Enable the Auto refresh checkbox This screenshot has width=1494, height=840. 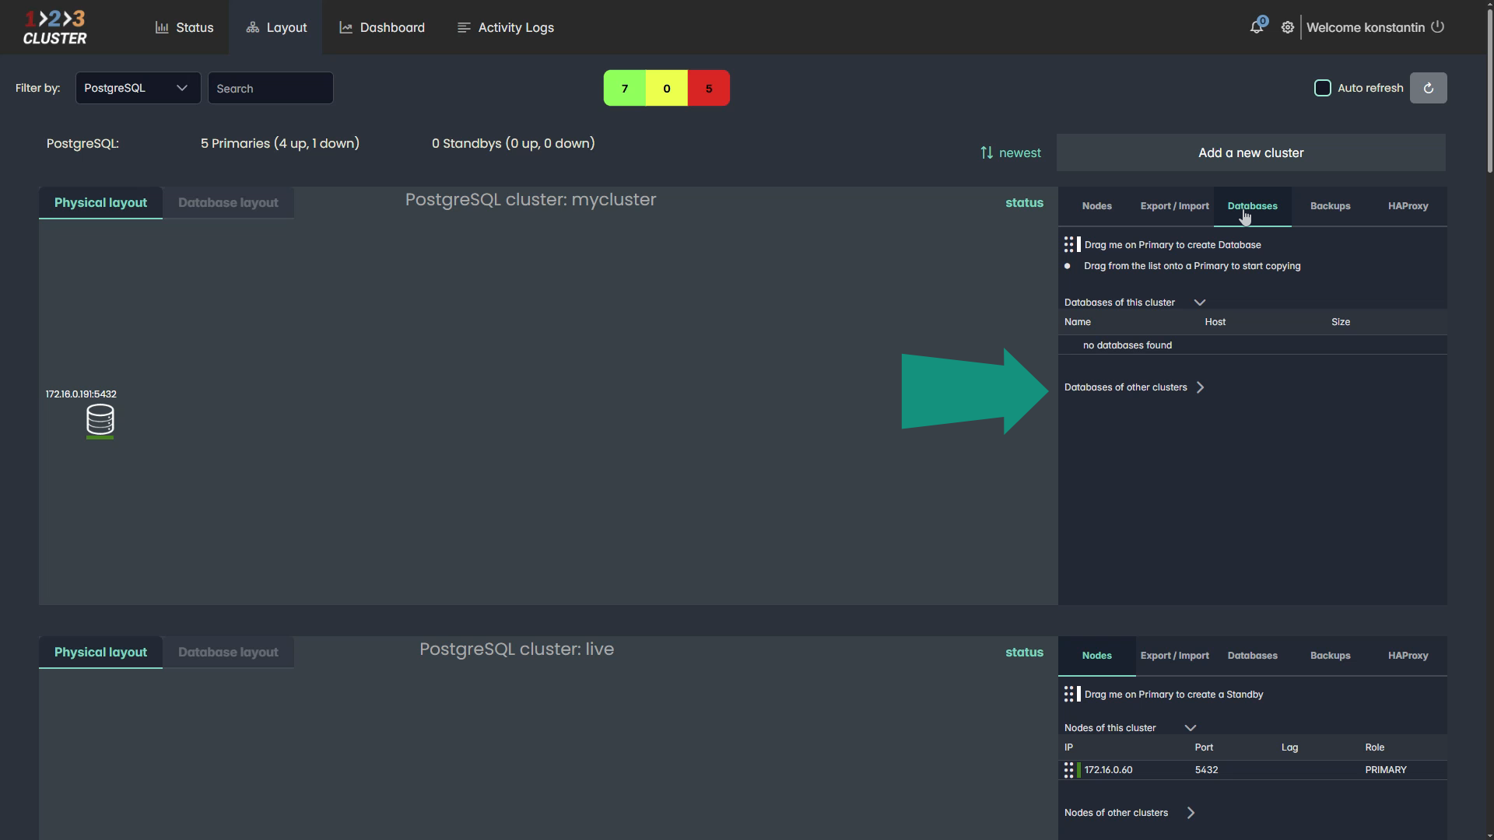pyautogui.click(x=1322, y=88)
